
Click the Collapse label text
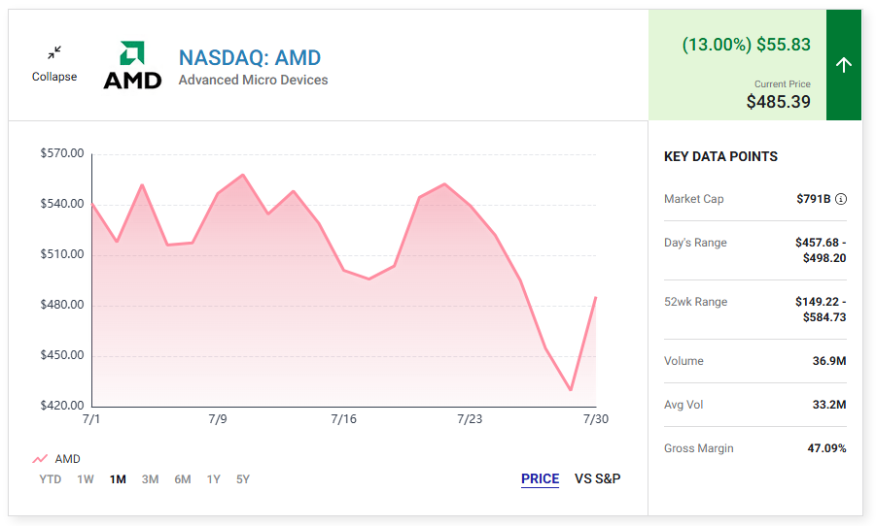(54, 77)
